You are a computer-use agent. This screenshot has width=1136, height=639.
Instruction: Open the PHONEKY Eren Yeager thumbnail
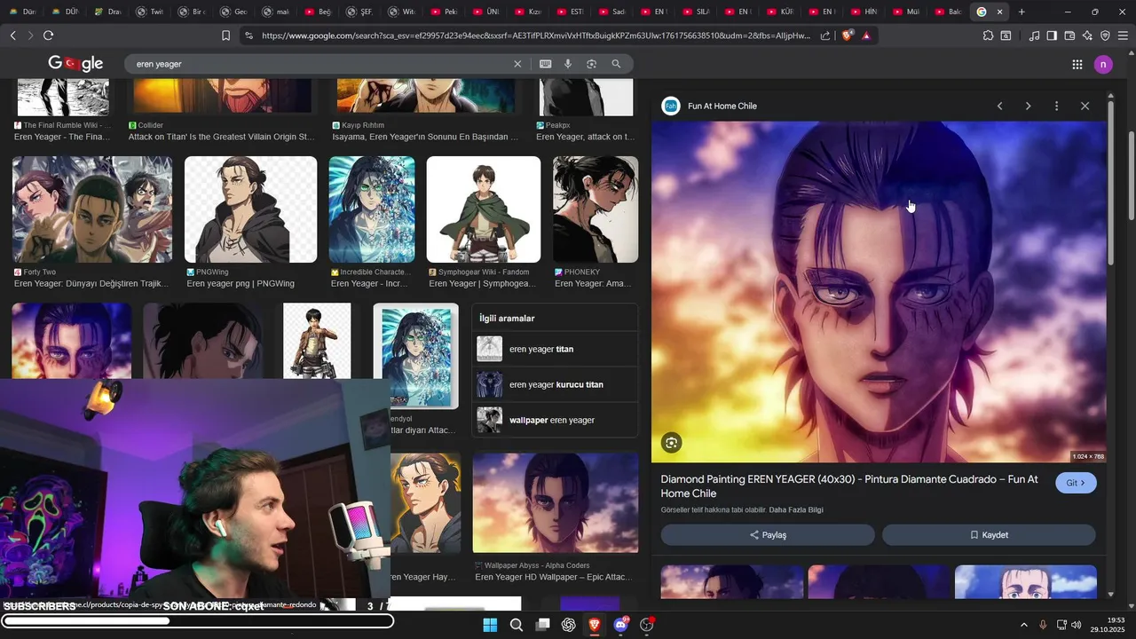tap(596, 209)
